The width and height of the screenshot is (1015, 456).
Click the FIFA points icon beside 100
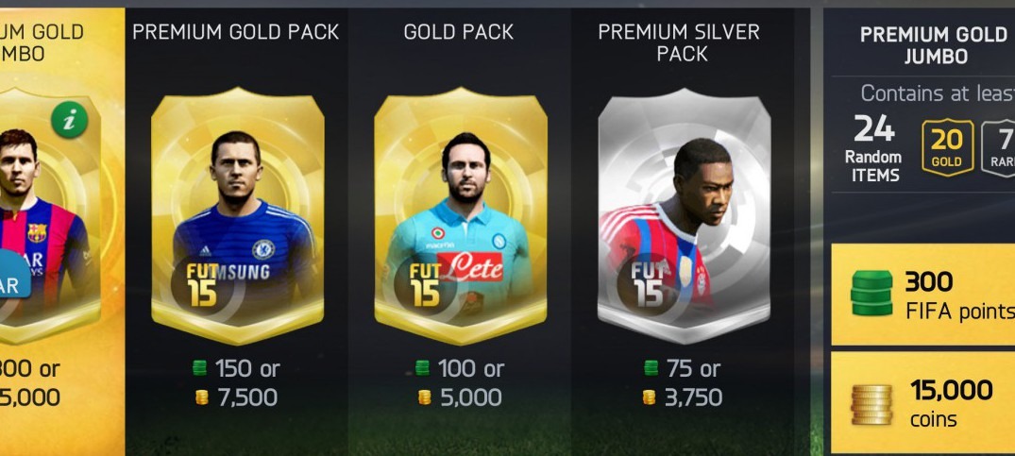[422, 368]
